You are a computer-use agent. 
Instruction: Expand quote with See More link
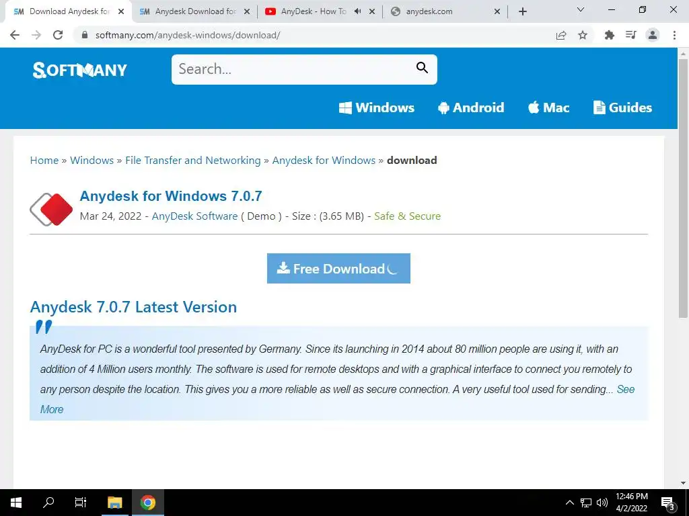(626, 389)
